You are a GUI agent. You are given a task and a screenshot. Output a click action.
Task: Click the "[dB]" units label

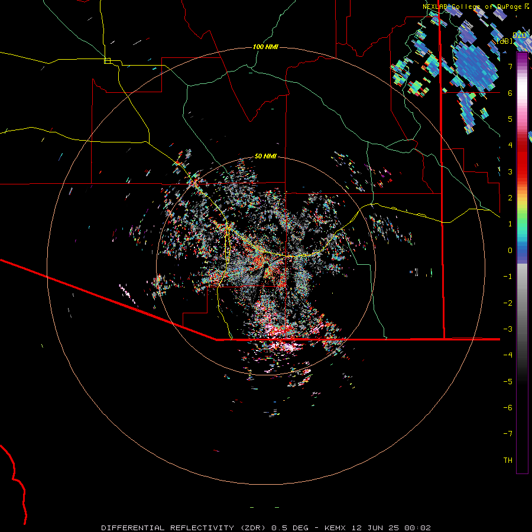pyautogui.click(x=505, y=41)
